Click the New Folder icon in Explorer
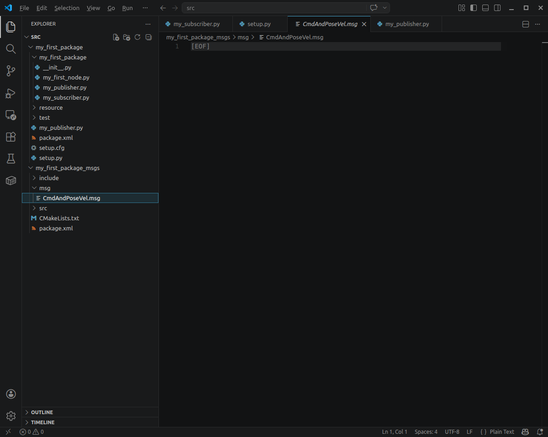The image size is (548, 437). (127, 37)
